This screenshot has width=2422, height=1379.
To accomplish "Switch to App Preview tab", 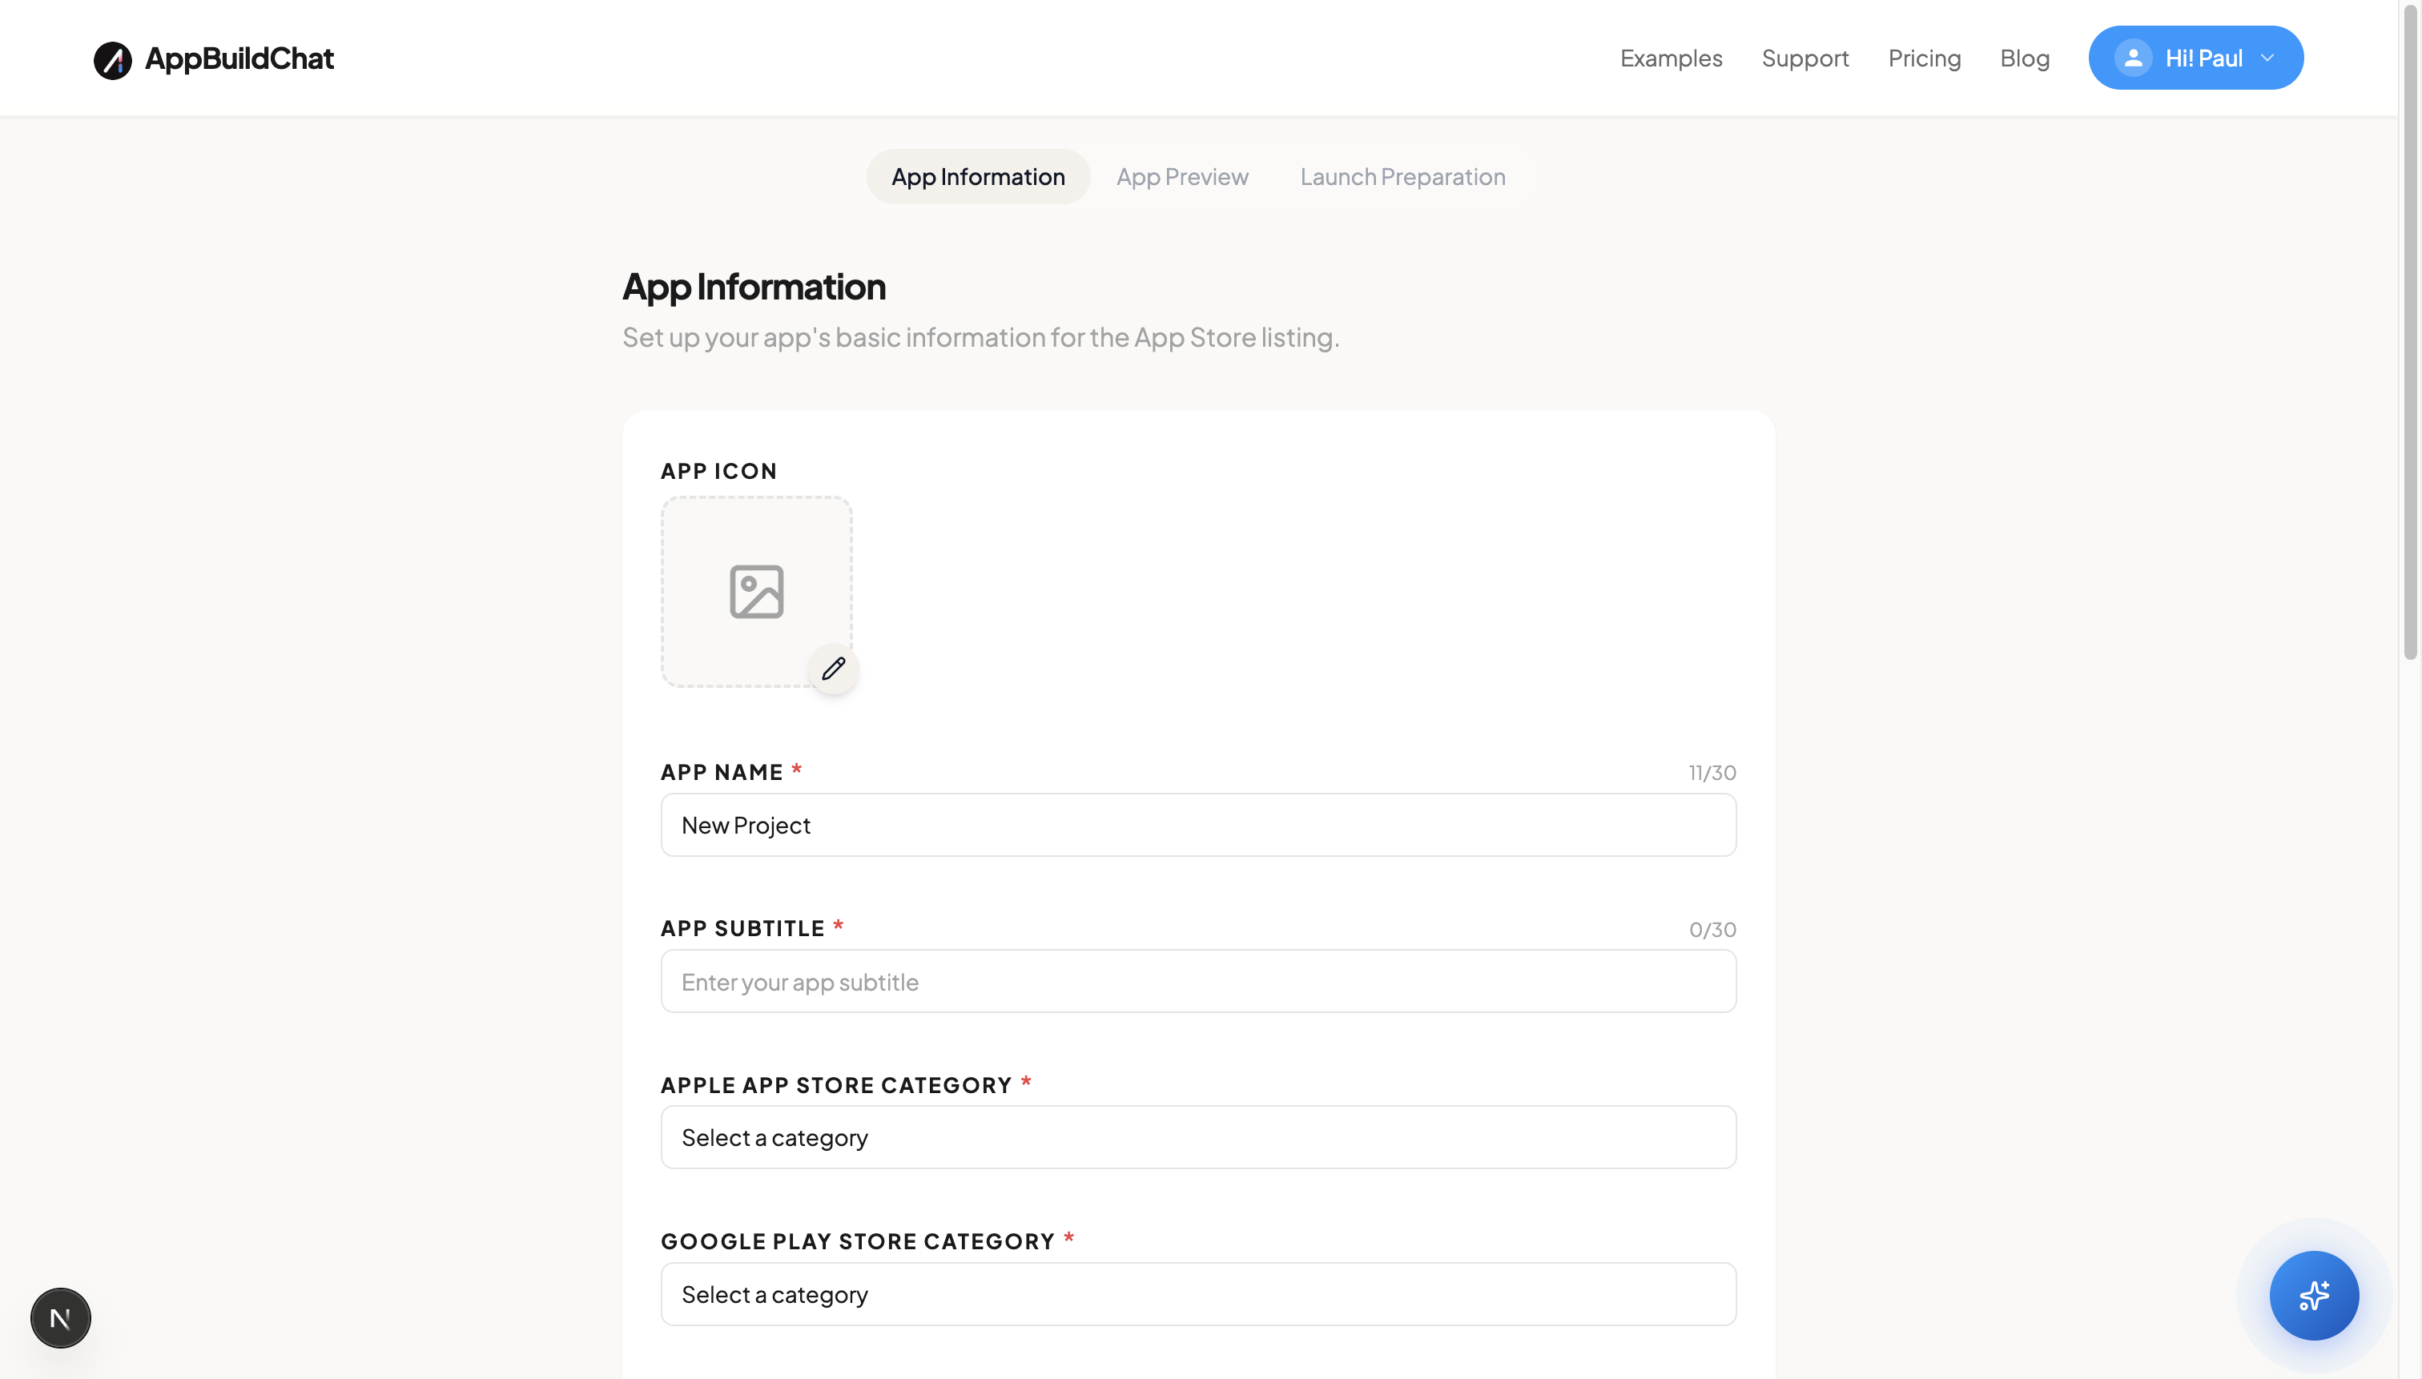I will (x=1181, y=177).
